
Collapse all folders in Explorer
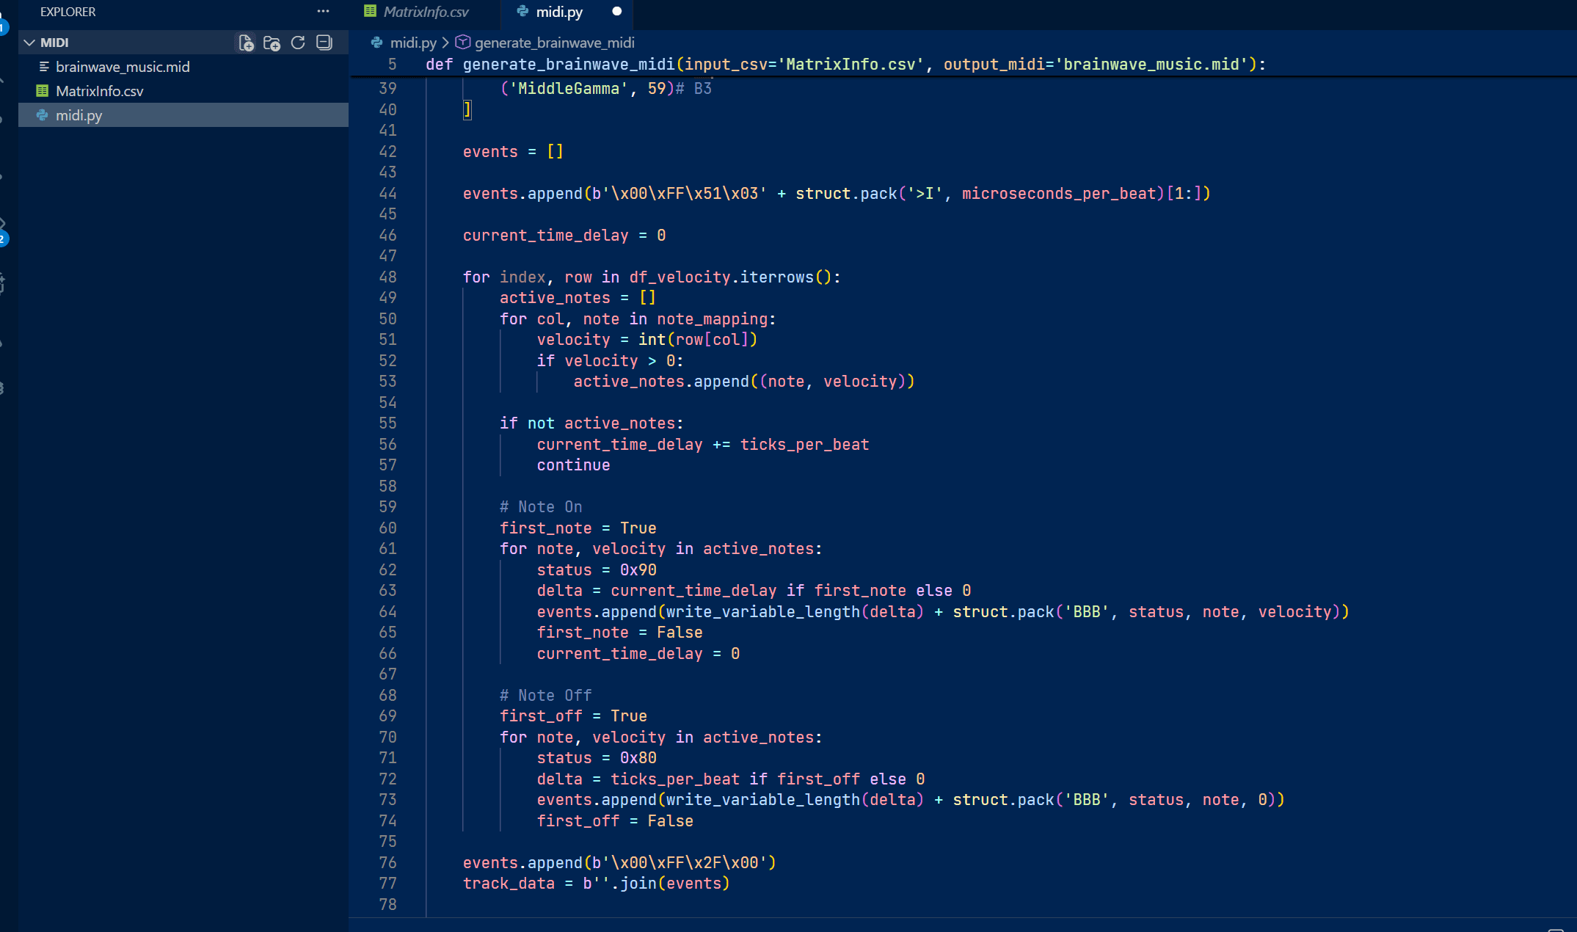coord(324,43)
